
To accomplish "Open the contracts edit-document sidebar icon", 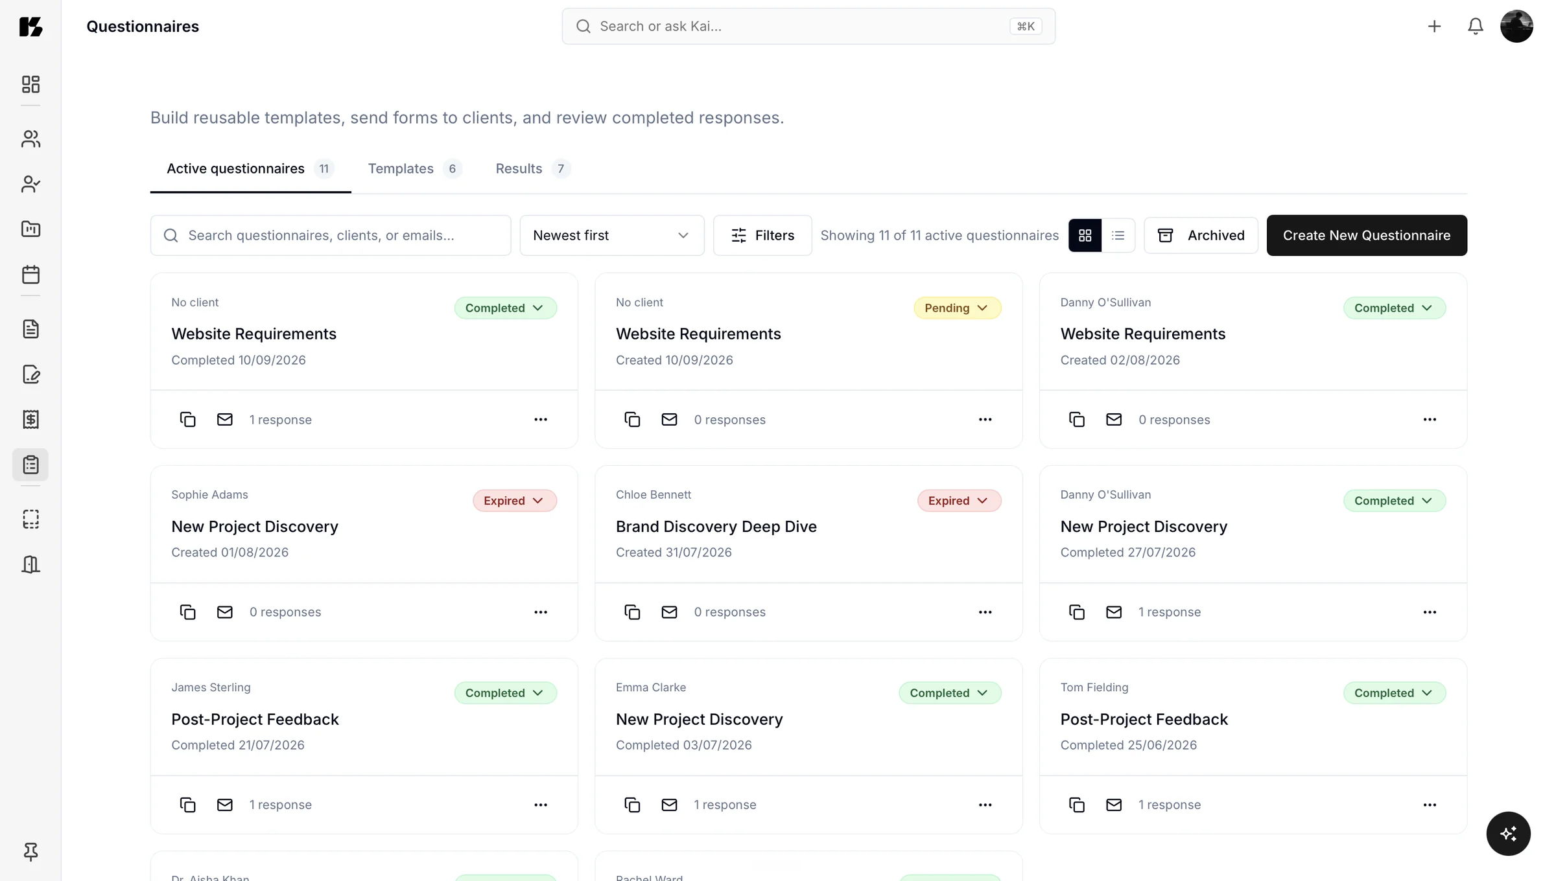I will (30, 374).
